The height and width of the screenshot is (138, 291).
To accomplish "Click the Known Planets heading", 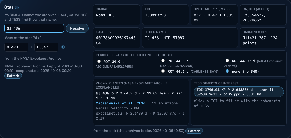I will click(132, 85).
